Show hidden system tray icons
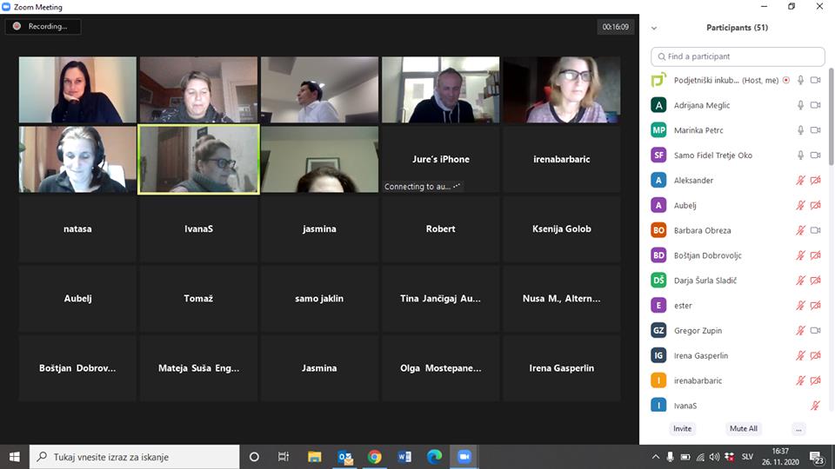835x469 pixels. point(655,457)
